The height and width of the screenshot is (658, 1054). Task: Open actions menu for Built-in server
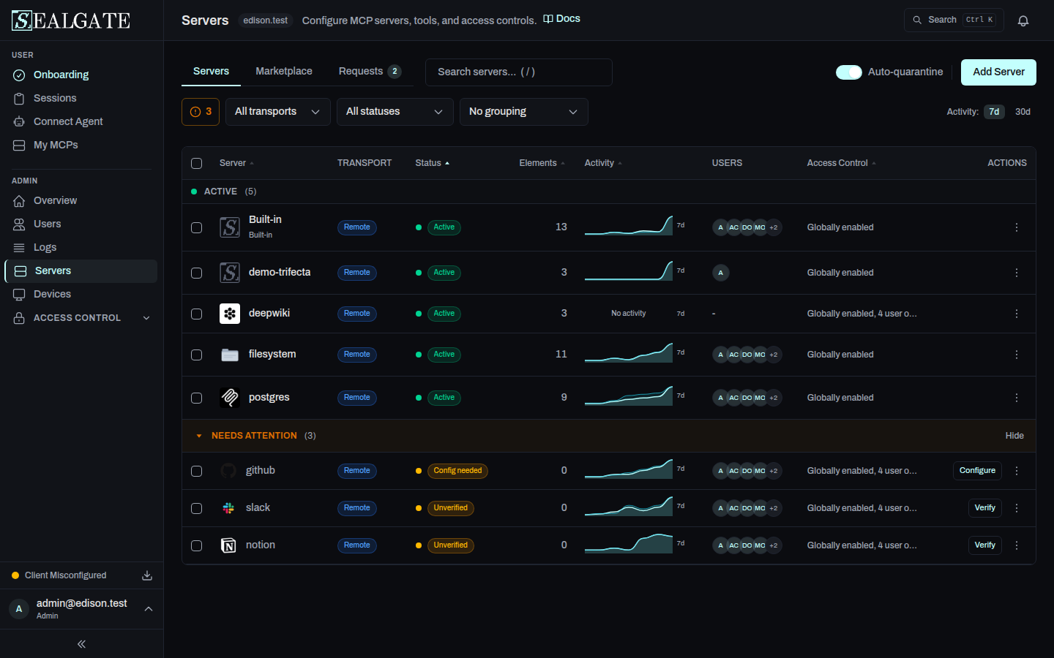pyautogui.click(x=1017, y=227)
